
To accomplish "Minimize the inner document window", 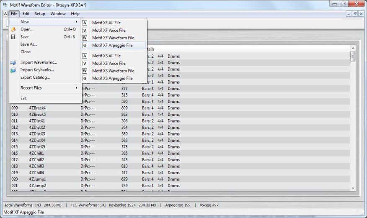I will (x=349, y=14).
